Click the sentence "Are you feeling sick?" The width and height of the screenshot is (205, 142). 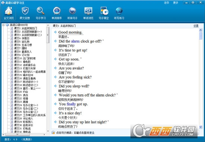tap(75, 77)
